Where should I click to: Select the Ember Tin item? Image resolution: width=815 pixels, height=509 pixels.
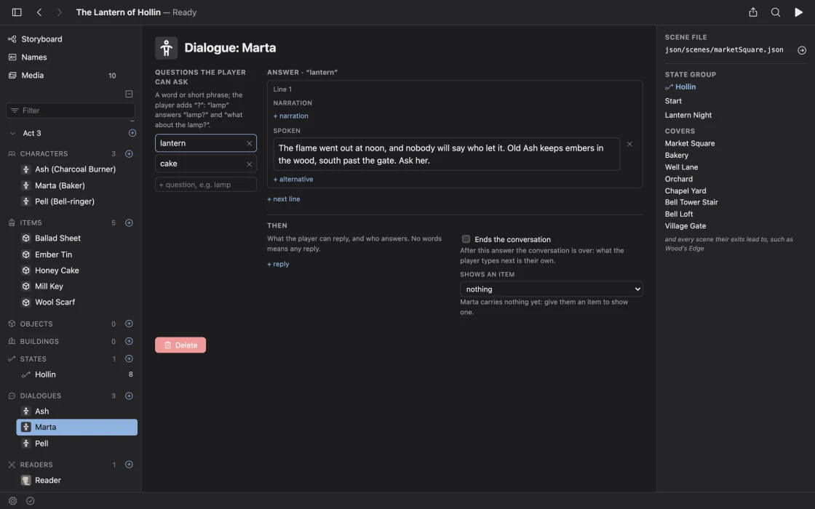pos(53,254)
